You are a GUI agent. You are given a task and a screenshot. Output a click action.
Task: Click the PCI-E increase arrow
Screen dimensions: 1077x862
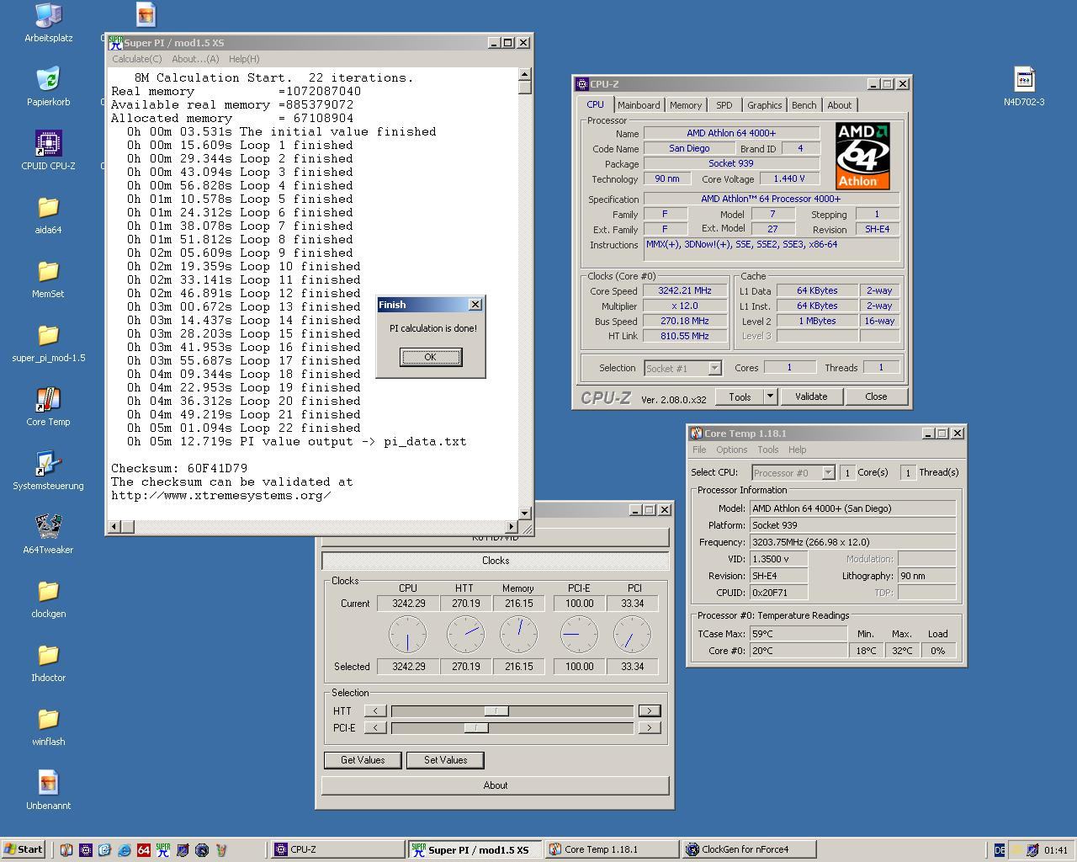pyautogui.click(x=649, y=728)
